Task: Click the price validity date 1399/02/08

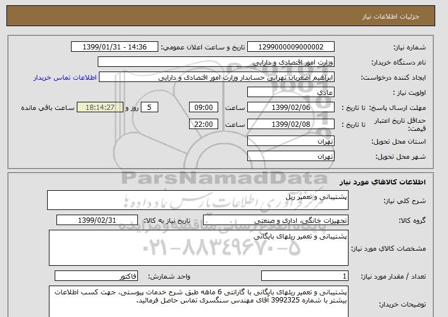Action: [x=290, y=124]
